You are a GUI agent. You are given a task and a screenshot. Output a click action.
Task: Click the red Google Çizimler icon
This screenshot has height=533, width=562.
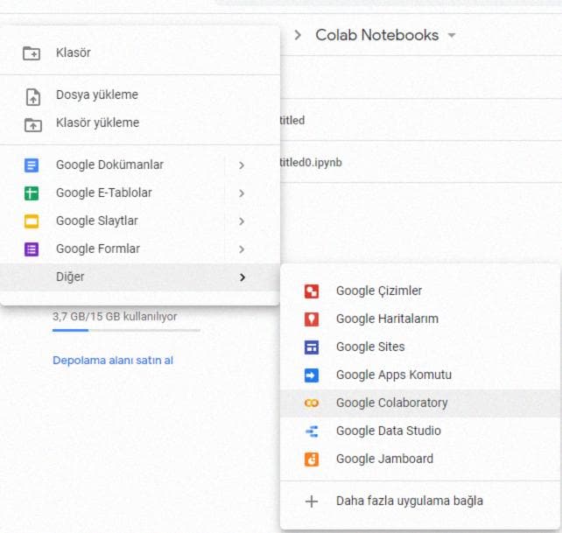(312, 291)
